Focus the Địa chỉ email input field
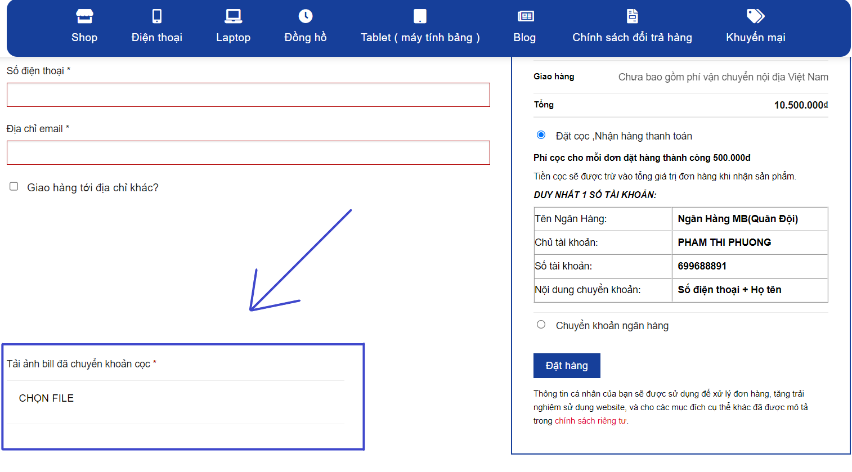This screenshot has height=472, width=852. click(x=248, y=153)
